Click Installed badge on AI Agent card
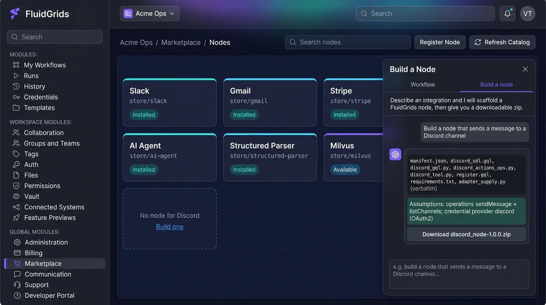 [x=144, y=169]
